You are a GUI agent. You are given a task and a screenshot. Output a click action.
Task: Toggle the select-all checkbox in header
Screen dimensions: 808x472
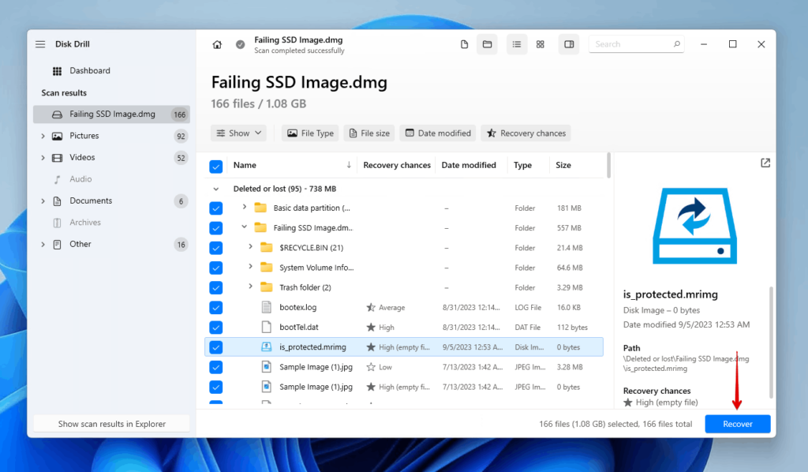(215, 166)
